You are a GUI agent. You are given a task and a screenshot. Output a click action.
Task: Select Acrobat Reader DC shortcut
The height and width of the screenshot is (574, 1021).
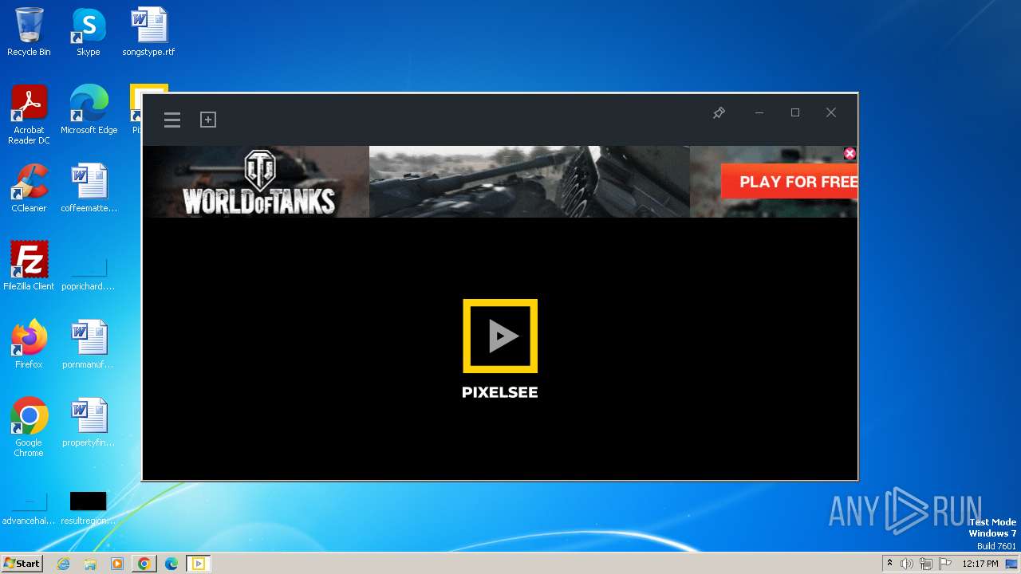(29, 116)
